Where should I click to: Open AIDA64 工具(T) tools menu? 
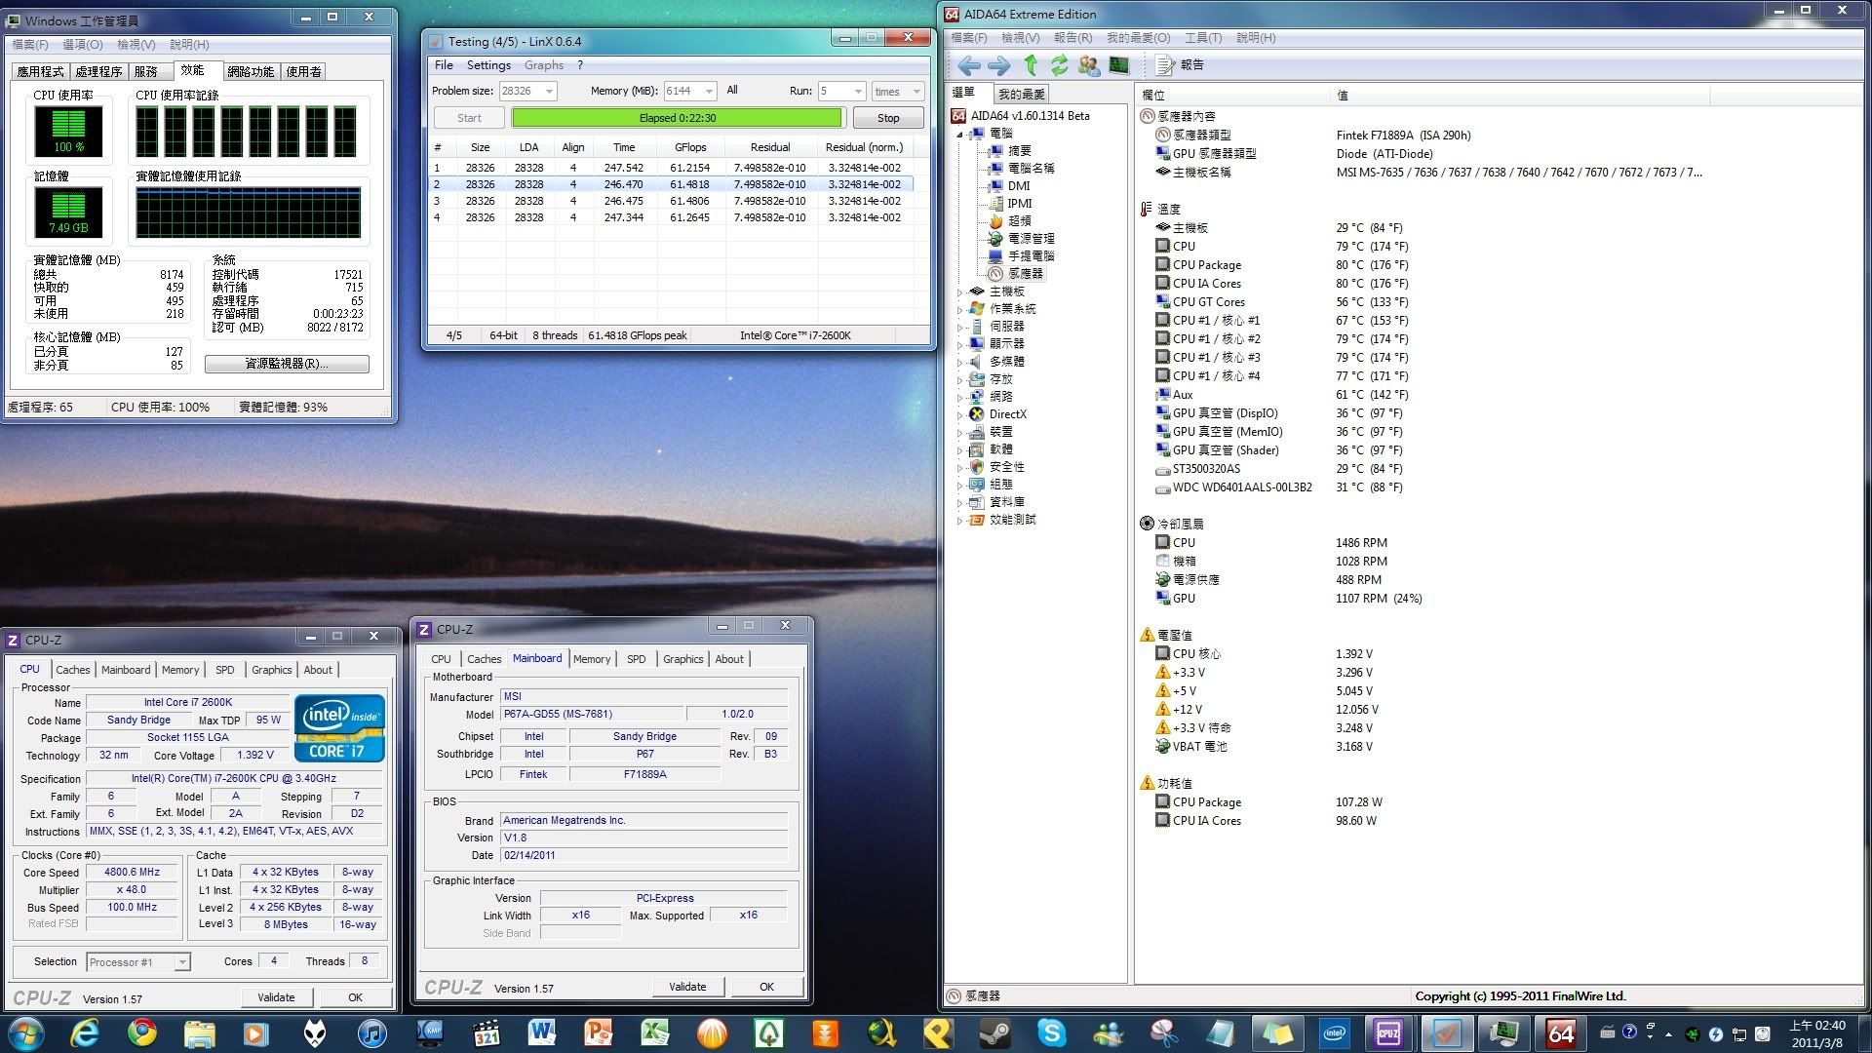1203,38
